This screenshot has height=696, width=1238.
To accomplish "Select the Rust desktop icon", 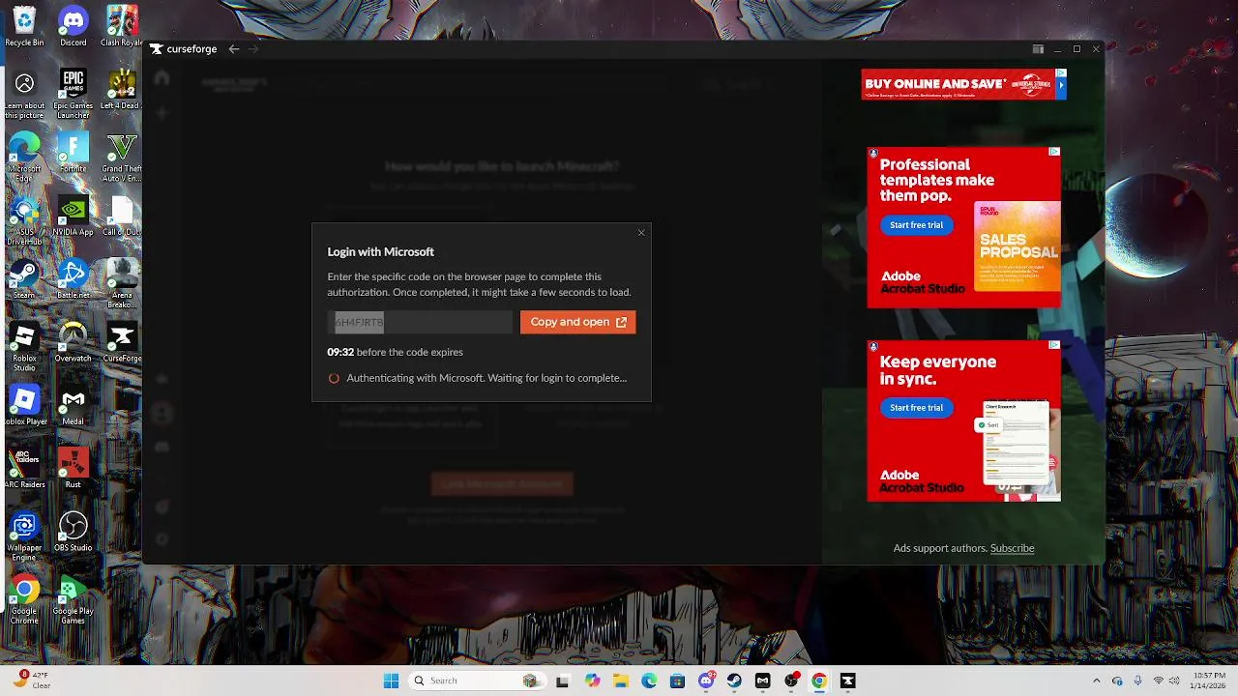I will click(74, 468).
